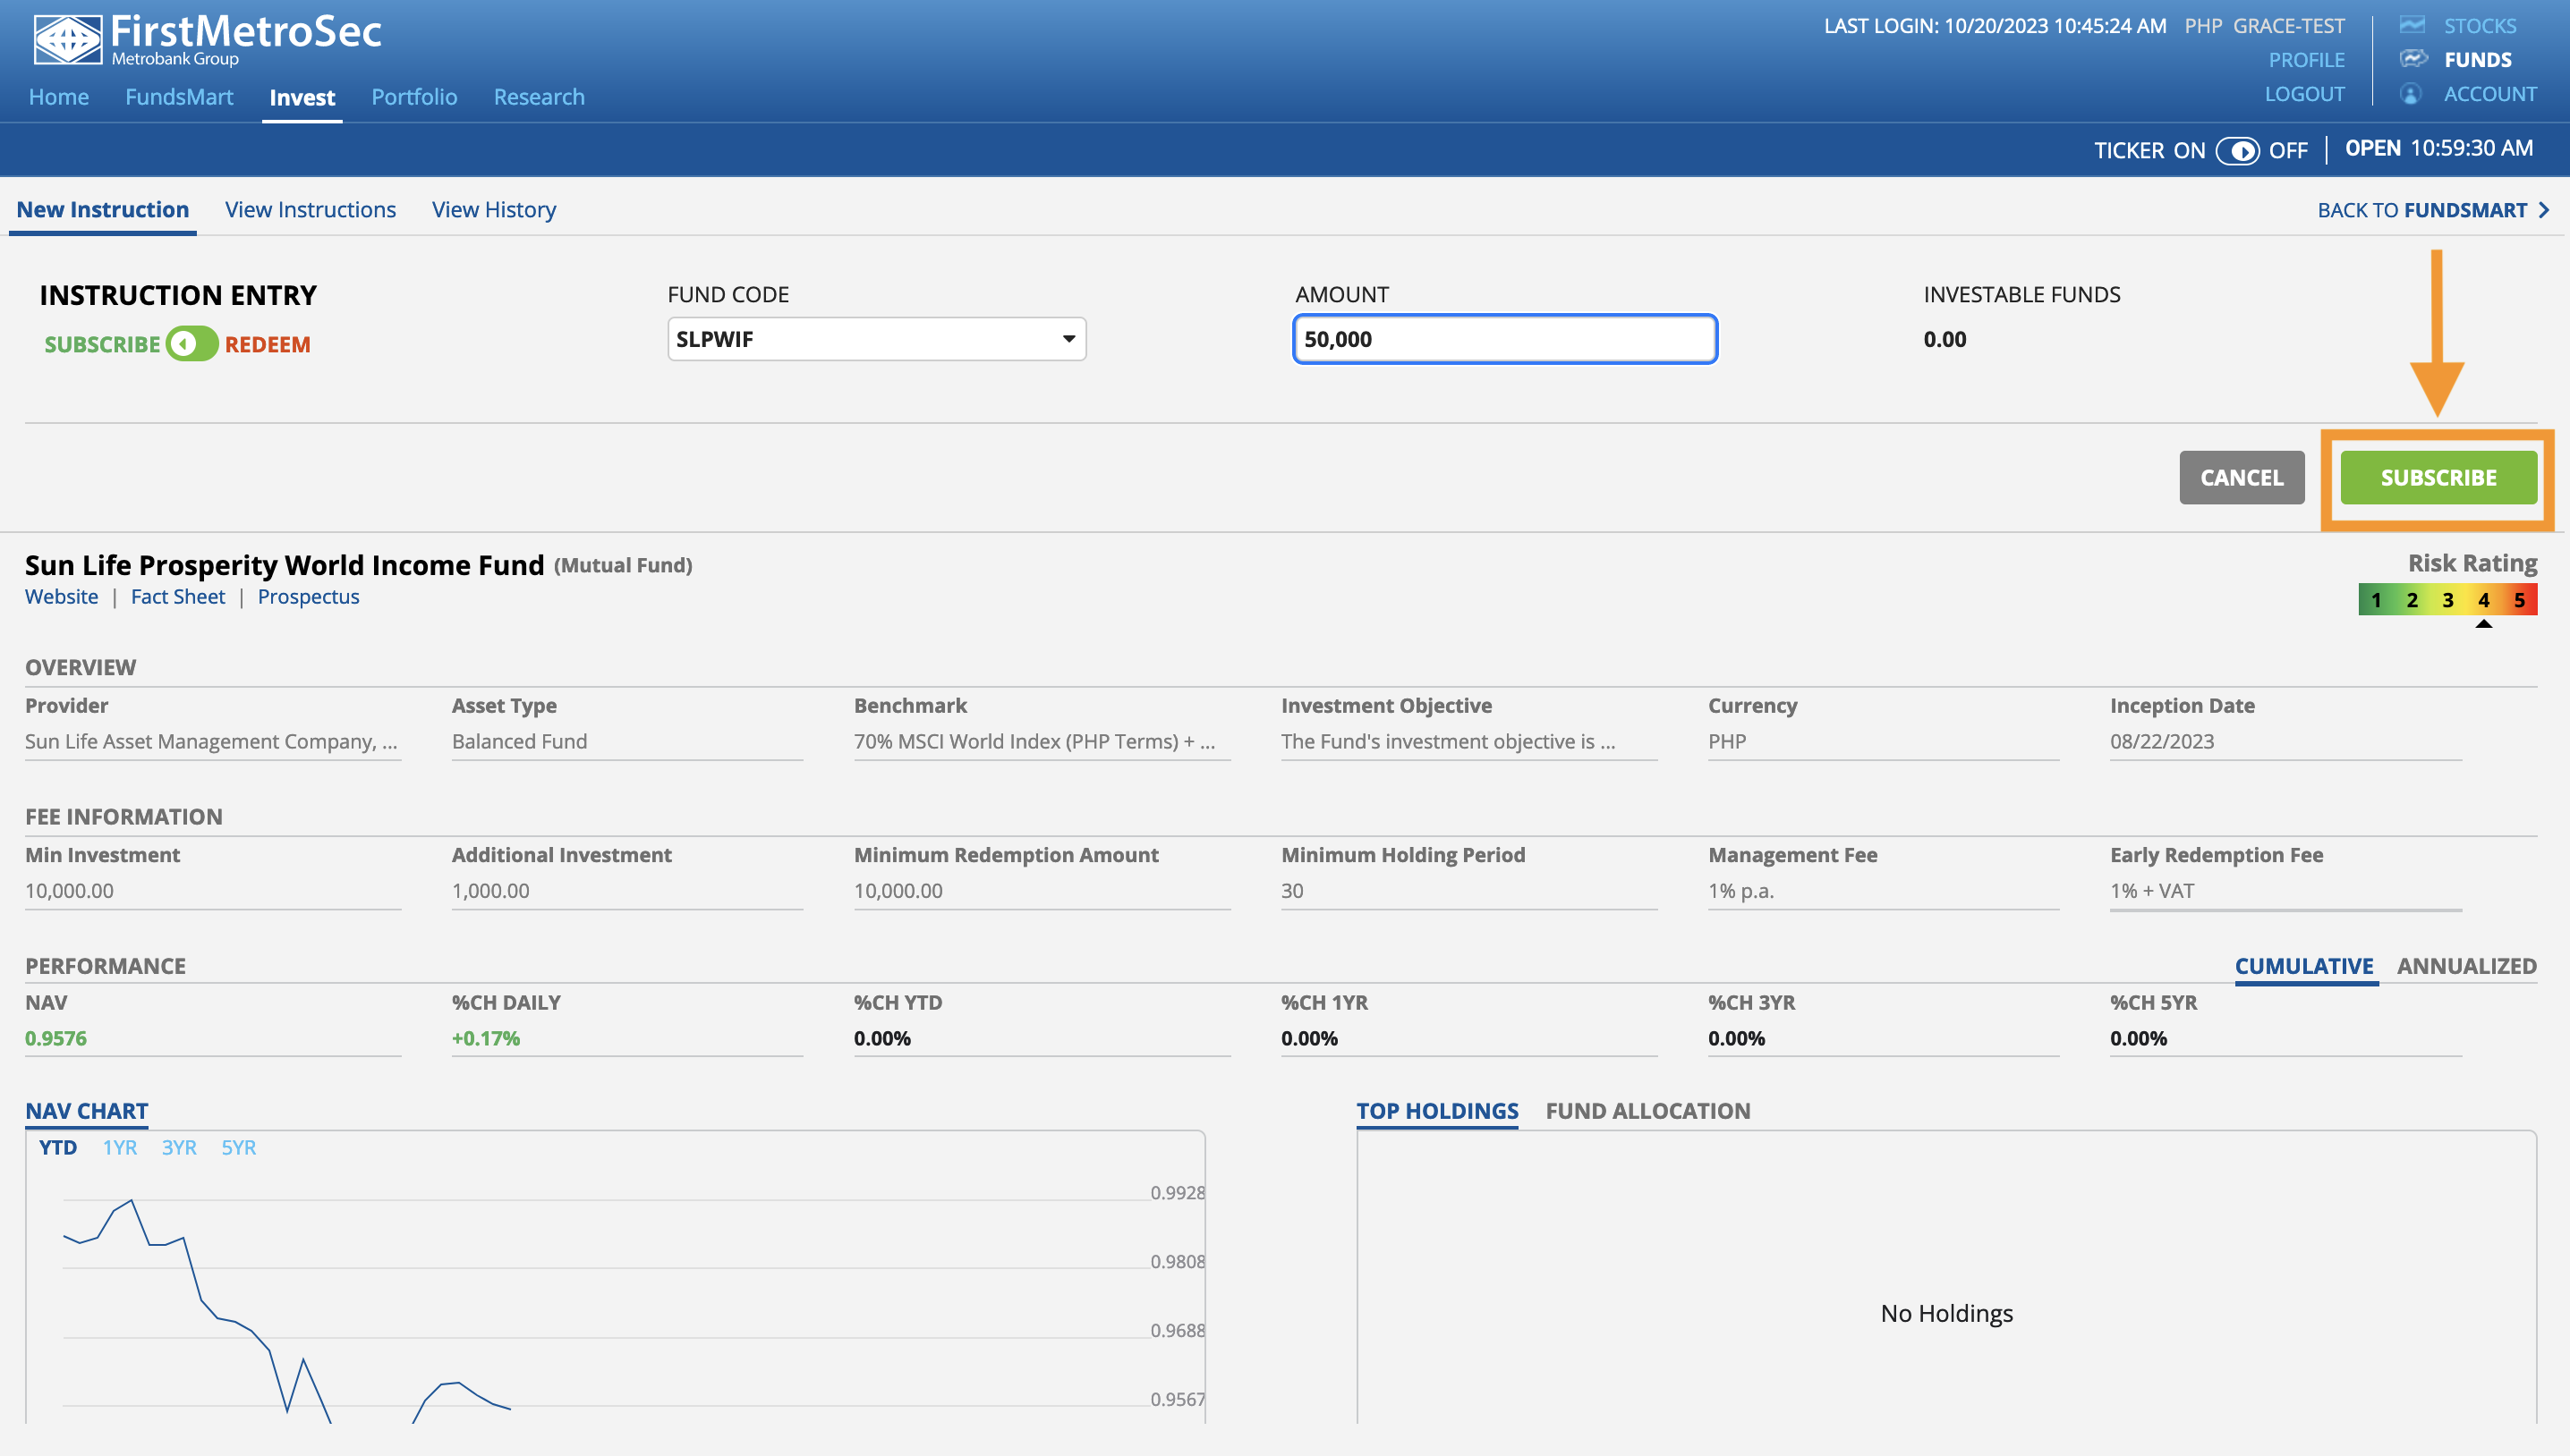The width and height of the screenshot is (2570, 1456).
Task: Click the truncated Investment Objective text
Action: click(1448, 742)
